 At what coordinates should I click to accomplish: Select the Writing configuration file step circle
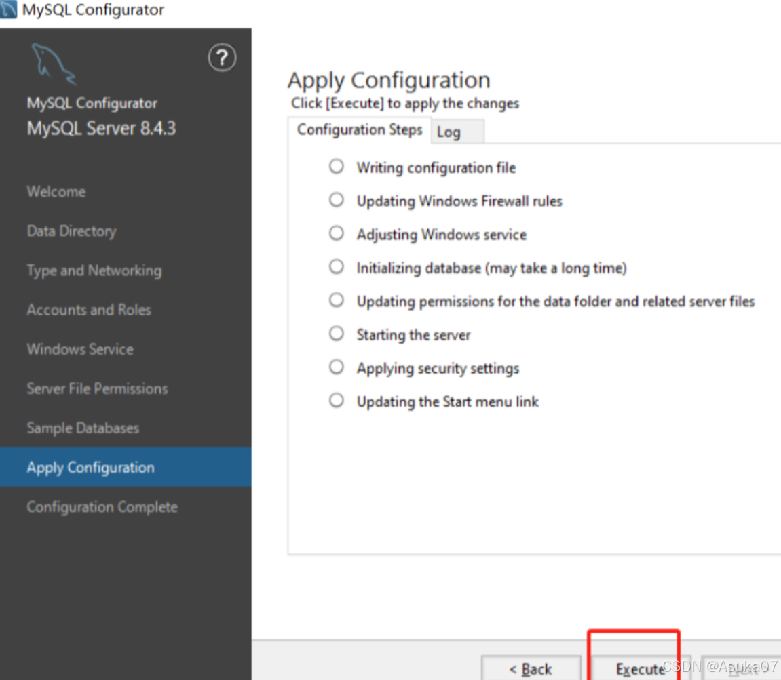pyautogui.click(x=336, y=166)
